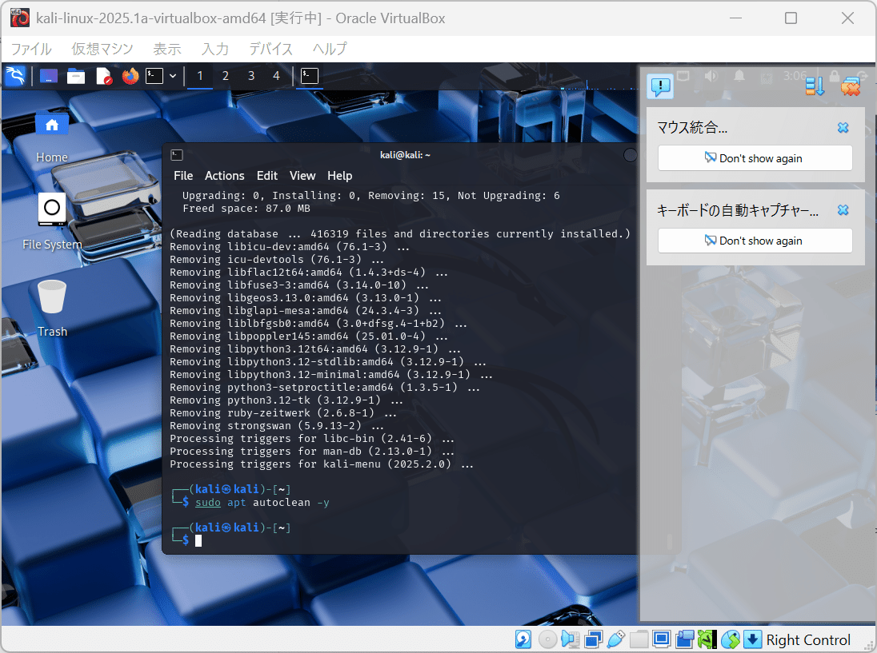Open the Kali dragon applications menu
The image size is (877, 653).
point(15,75)
